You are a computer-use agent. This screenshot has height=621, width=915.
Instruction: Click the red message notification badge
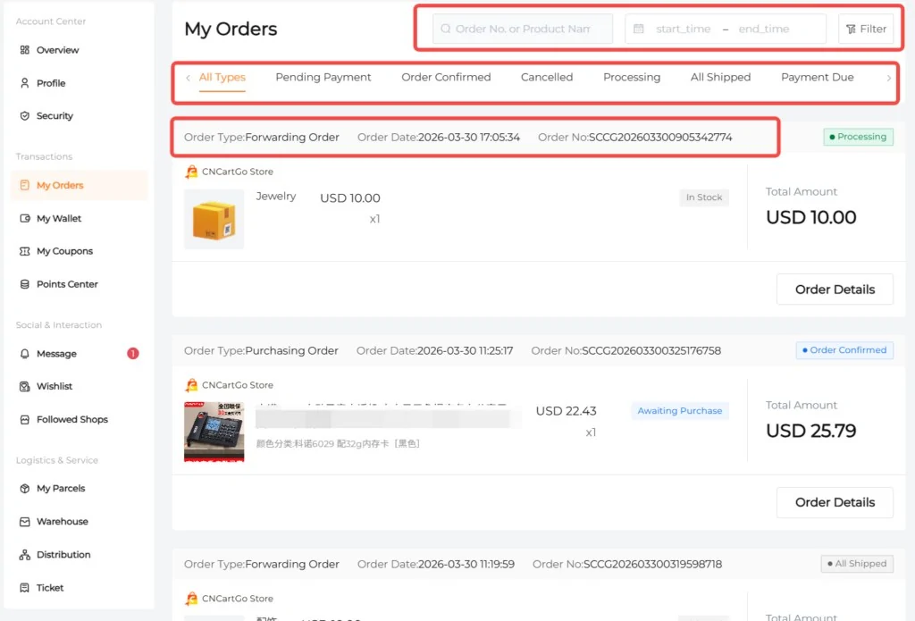[x=133, y=354]
